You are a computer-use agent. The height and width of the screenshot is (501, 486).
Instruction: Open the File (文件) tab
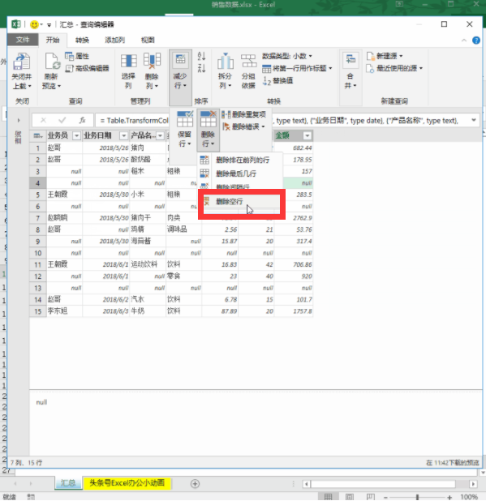[x=23, y=40]
